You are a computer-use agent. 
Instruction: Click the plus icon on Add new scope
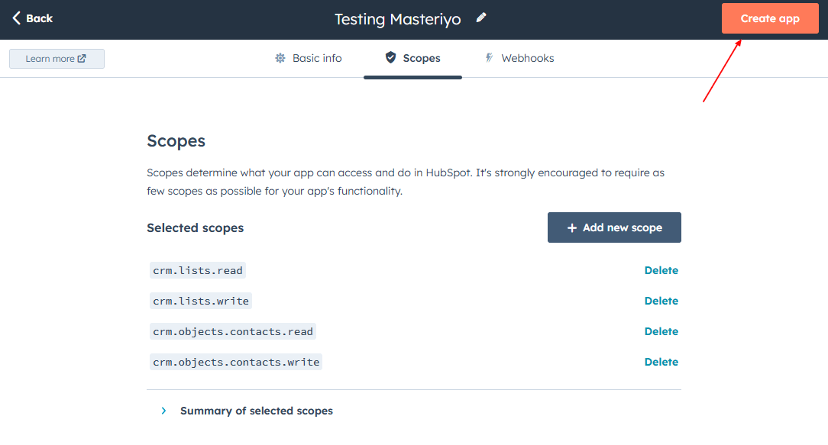[572, 227]
